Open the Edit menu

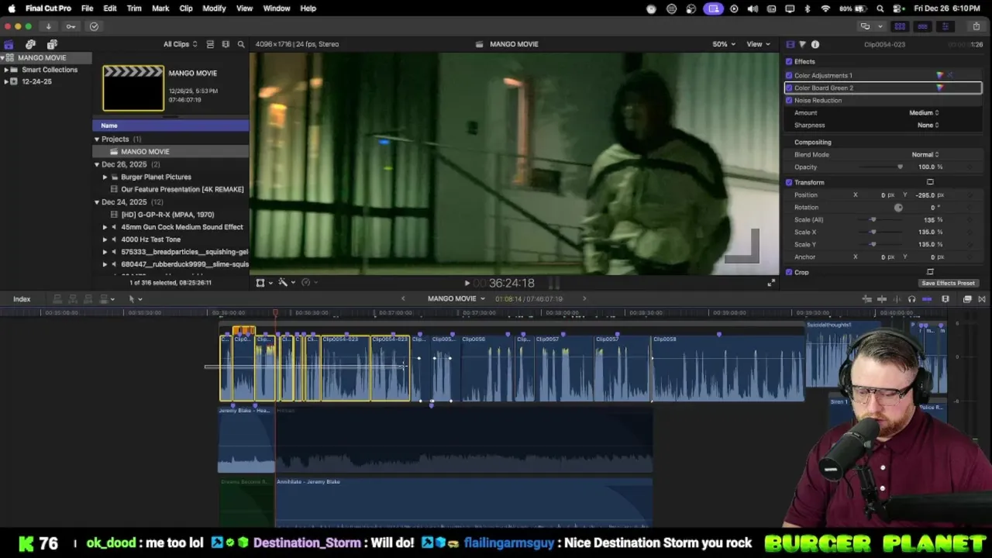[x=110, y=9]
